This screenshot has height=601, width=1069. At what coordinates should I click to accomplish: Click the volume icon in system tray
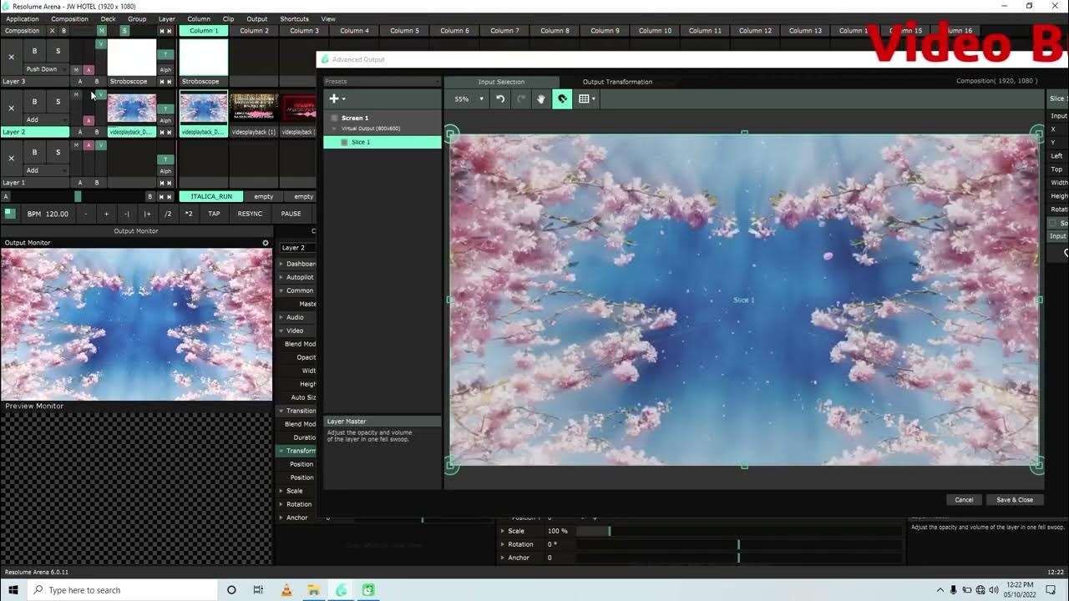coord(994,590)
